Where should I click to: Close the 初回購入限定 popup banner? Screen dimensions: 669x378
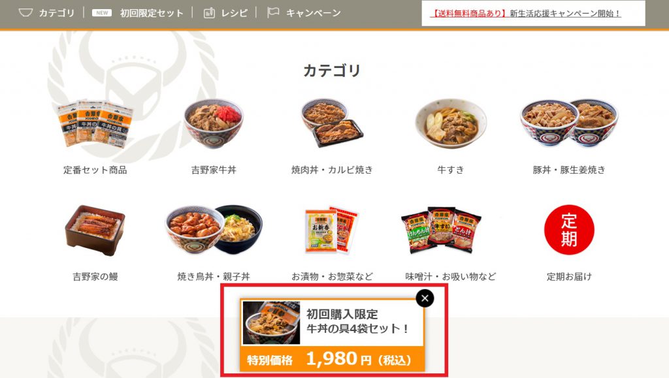pyautogui.click(x=425, y=298)
